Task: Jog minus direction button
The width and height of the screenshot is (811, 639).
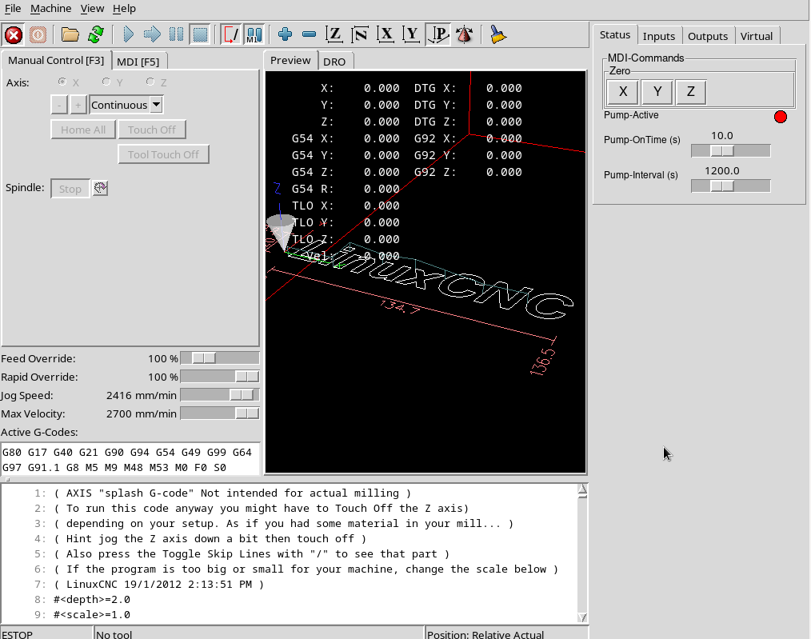Action: [x=59, y=105]
